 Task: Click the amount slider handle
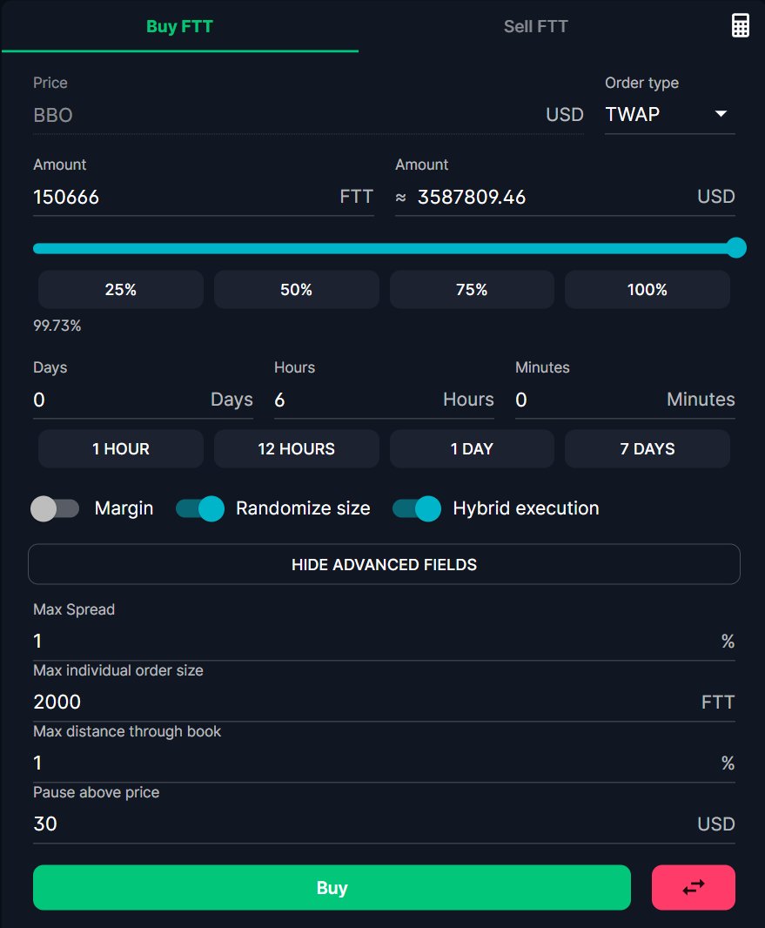(736, 247)
